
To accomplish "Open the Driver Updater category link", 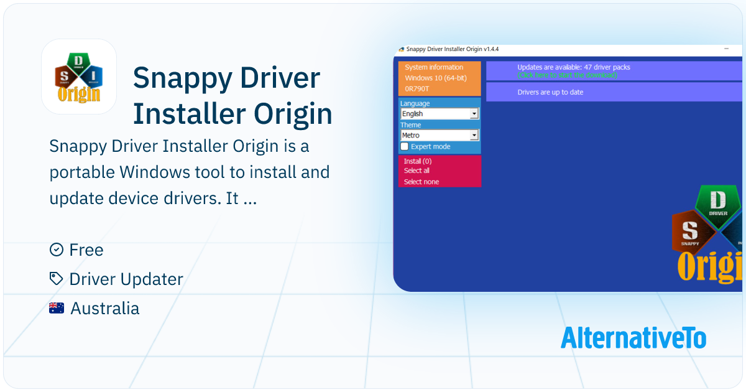I will pyautogui.click(x=126, y=279).
